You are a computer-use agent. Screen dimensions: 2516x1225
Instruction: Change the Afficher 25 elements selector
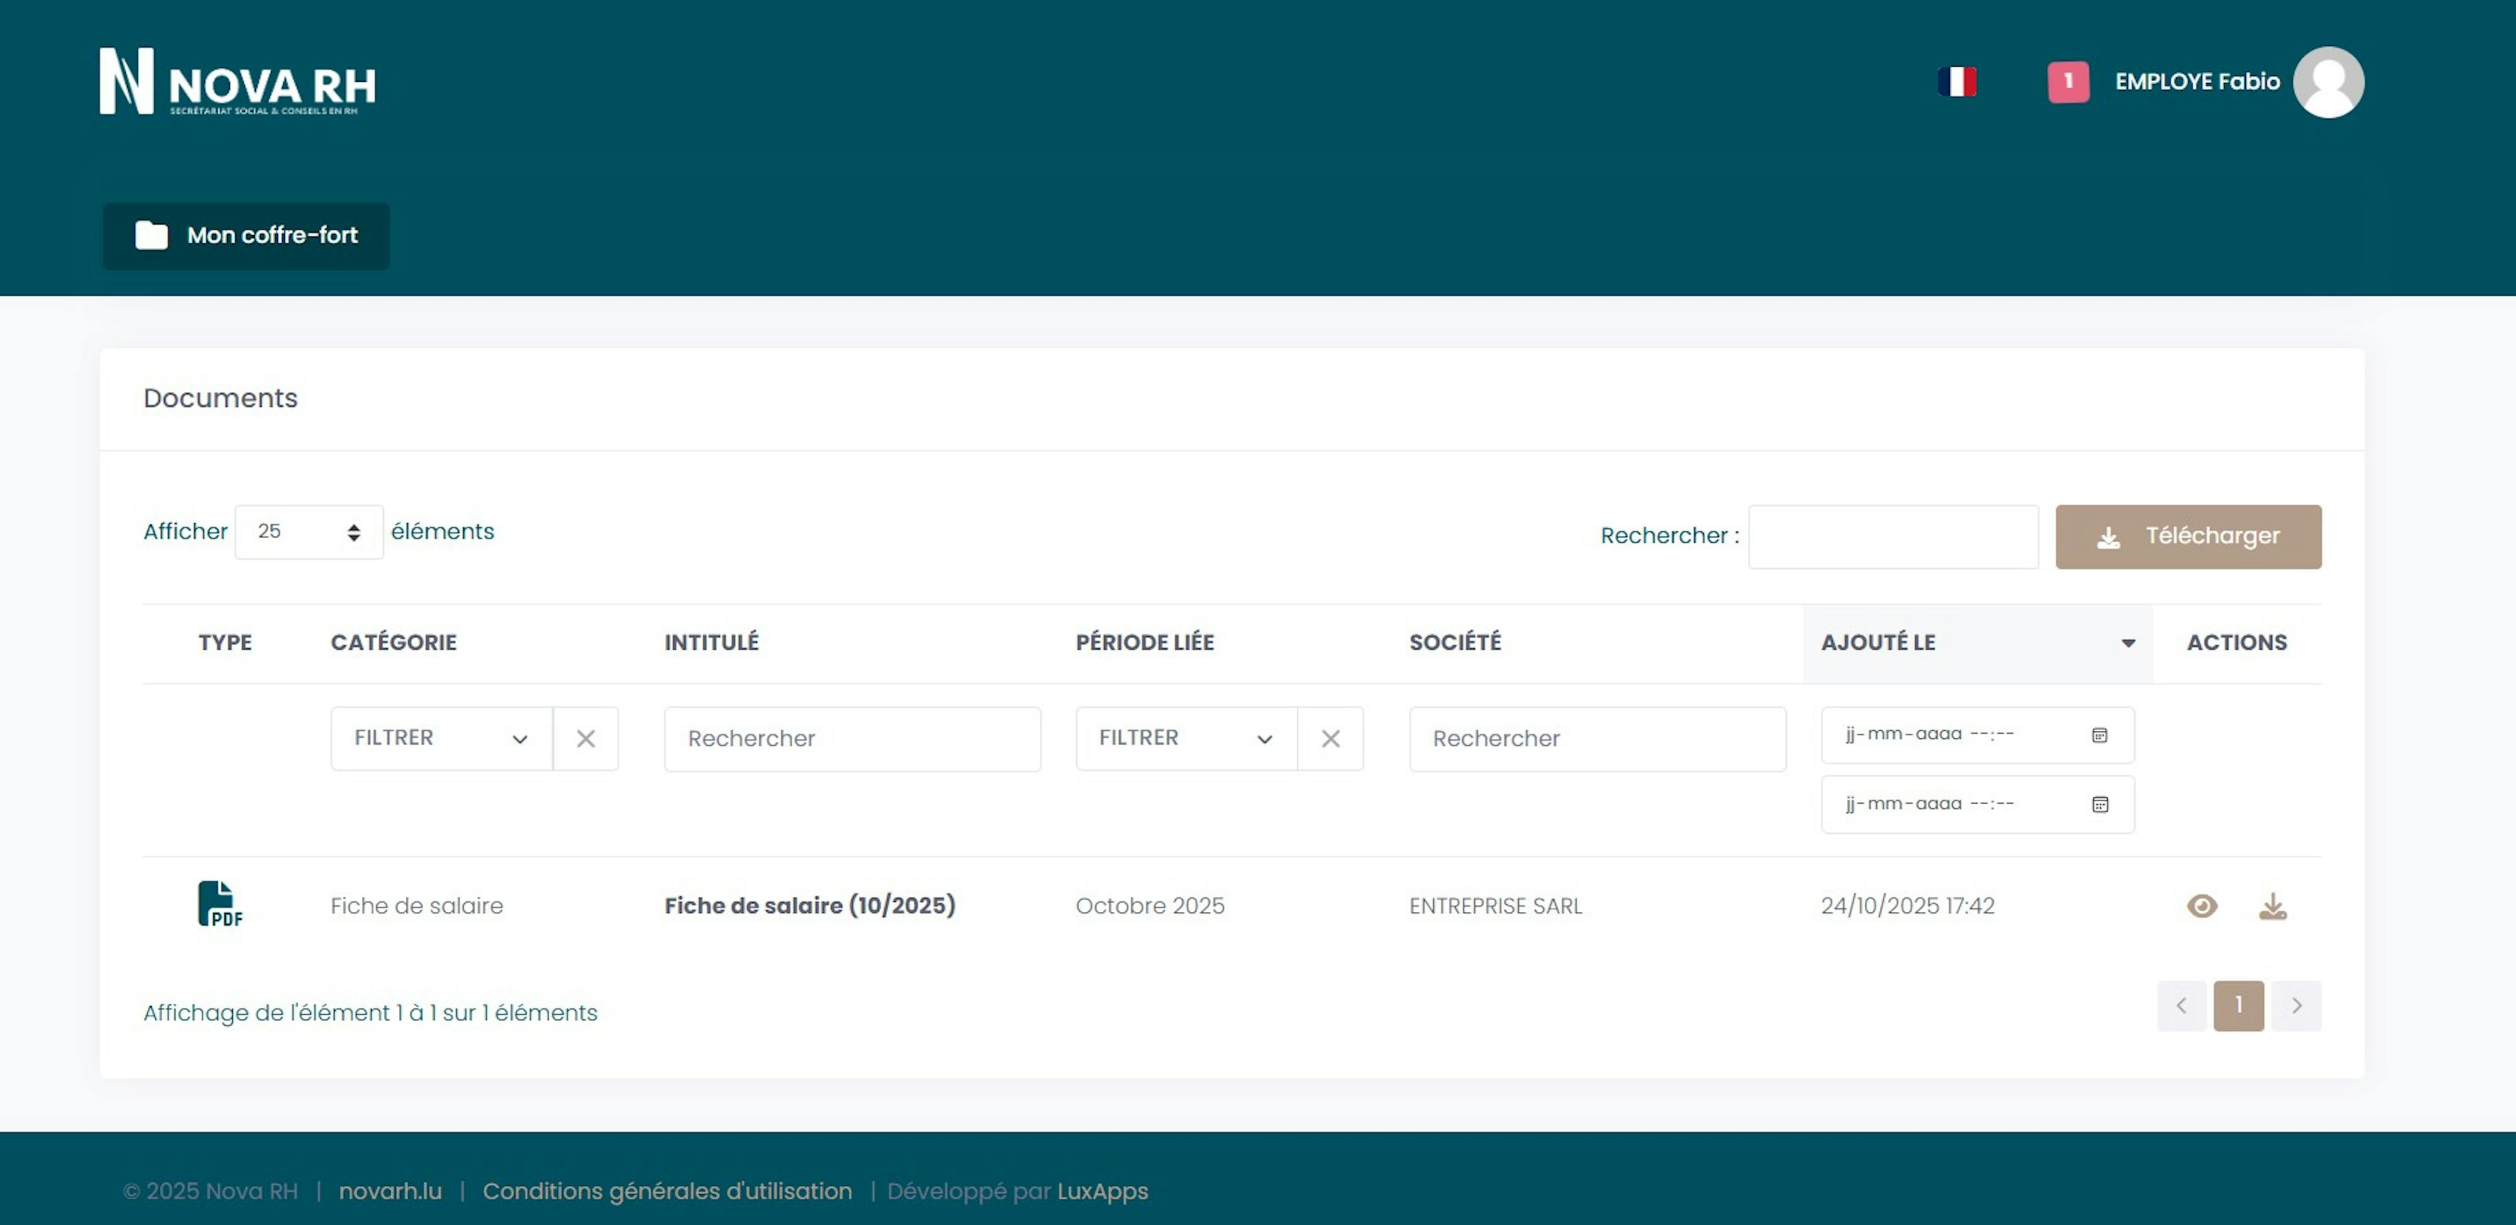click(x=309, y=532)
